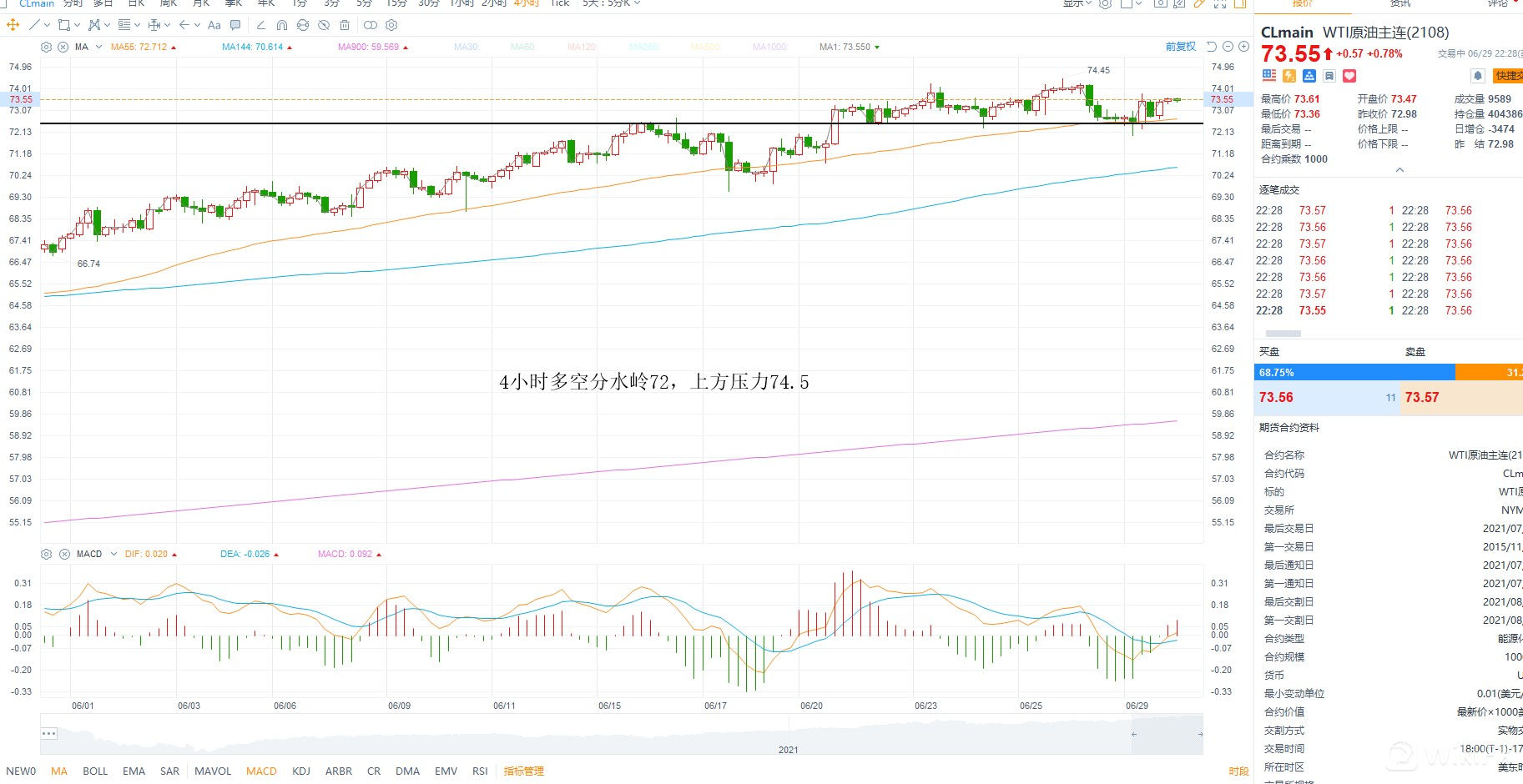Switch to the BOLL indicator tab
This screenshot has height=784, width=1523.
point(95,771)
